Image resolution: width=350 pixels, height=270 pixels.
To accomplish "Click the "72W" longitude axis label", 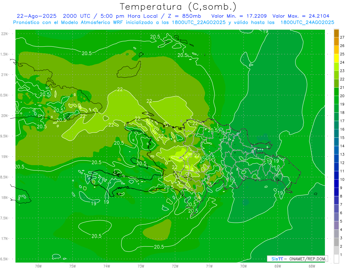I will pos(175,266).
